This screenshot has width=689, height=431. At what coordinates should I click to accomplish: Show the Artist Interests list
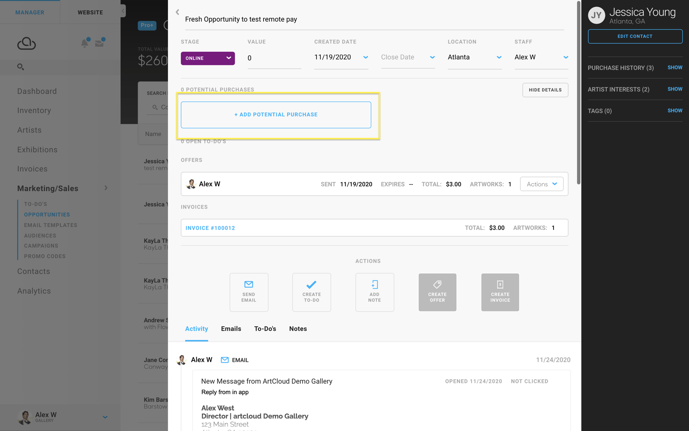675,89
